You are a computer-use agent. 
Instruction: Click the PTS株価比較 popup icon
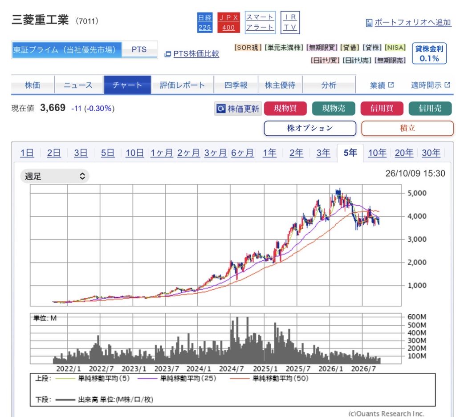167,54
